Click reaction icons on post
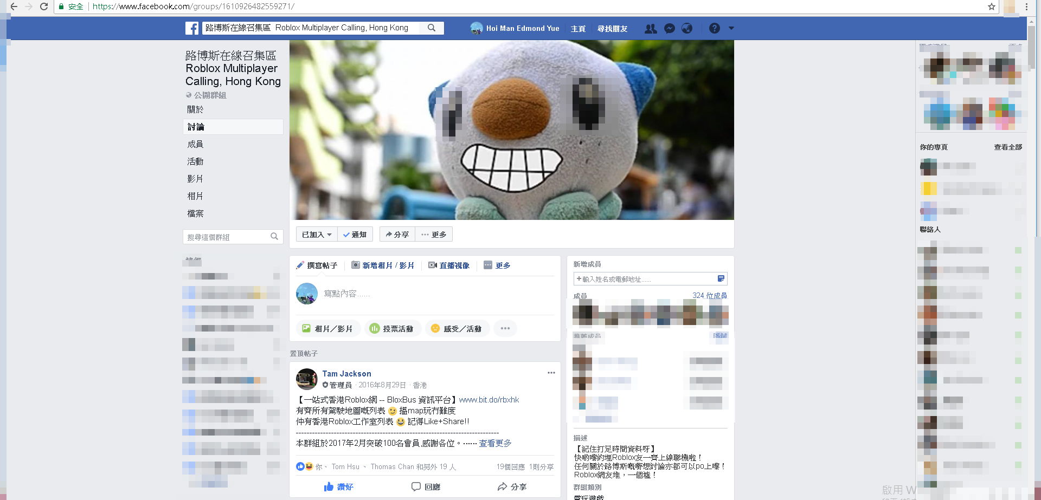The height and width of the screenshot is (500, 1041). point(305,466)
